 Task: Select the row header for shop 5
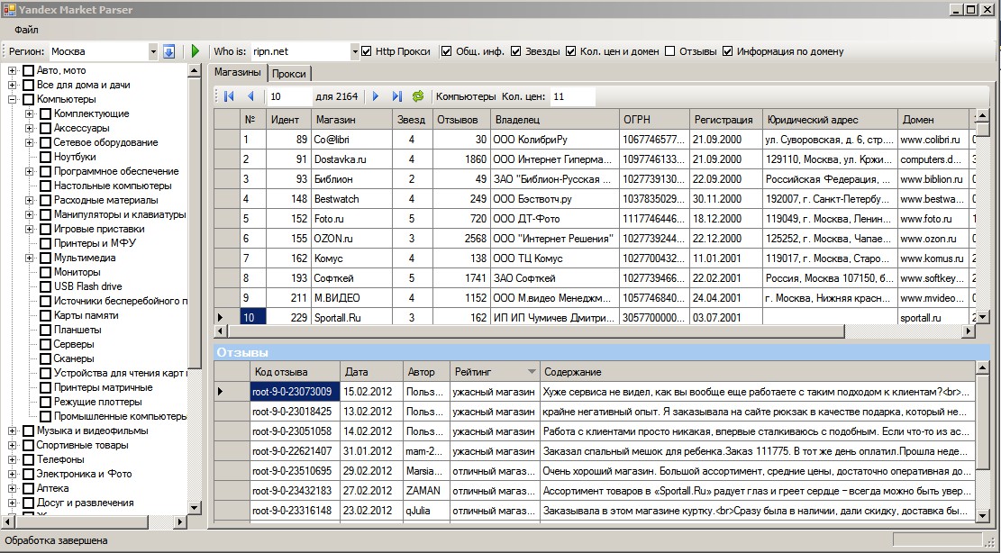point(227,219)
